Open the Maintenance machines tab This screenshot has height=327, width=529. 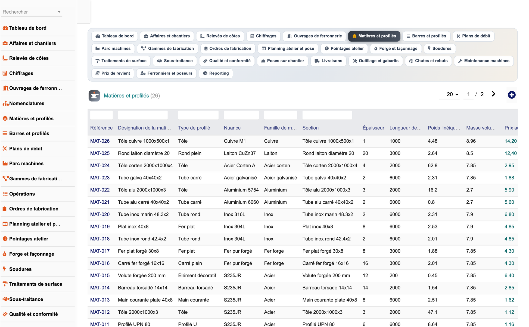tap(484, 61)
